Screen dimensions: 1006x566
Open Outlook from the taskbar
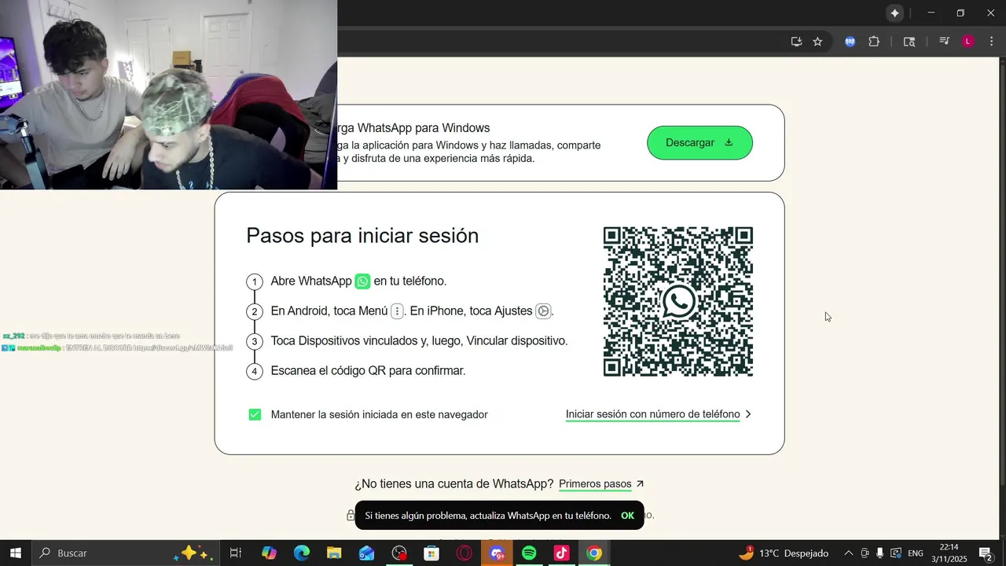coord(367,553)
